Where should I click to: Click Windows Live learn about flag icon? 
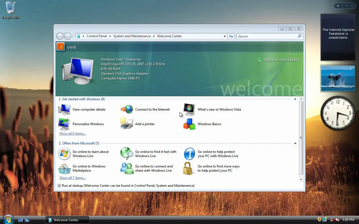pyautogui.click(x=64, y=154)
